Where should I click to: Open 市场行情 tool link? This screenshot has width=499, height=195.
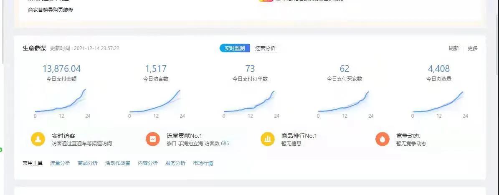[203, 163]
